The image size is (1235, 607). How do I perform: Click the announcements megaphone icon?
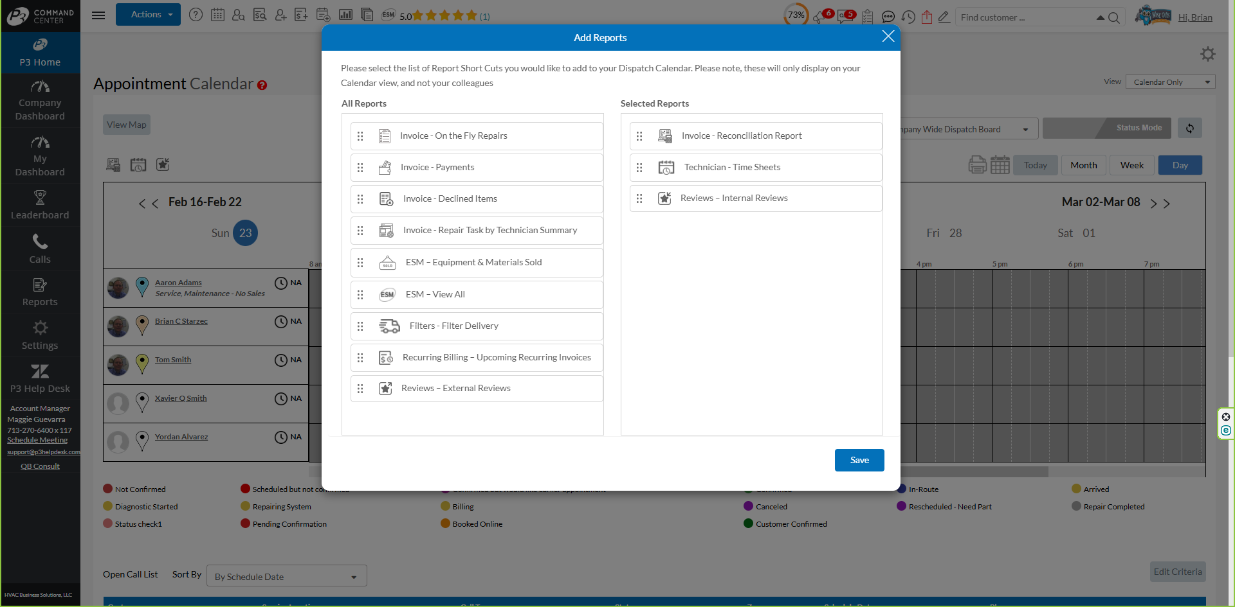(x=819, y=17)
